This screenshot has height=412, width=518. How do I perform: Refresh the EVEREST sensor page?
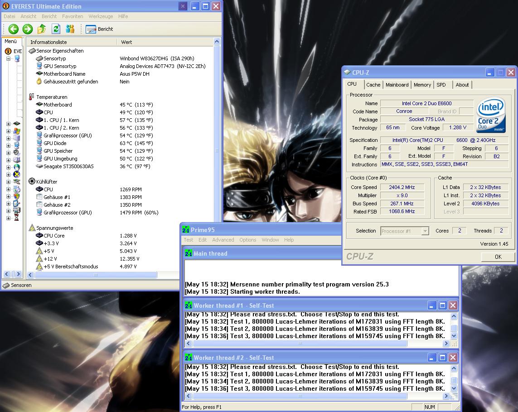click(x=56, y=29)
